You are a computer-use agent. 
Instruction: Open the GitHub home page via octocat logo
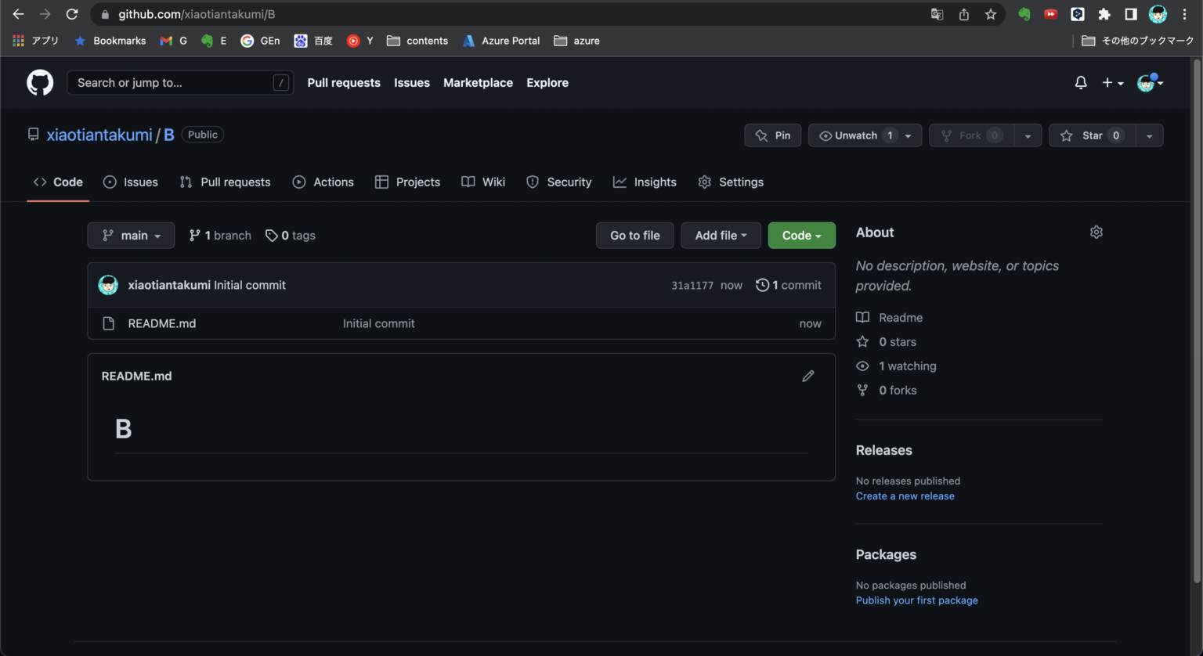39,82
